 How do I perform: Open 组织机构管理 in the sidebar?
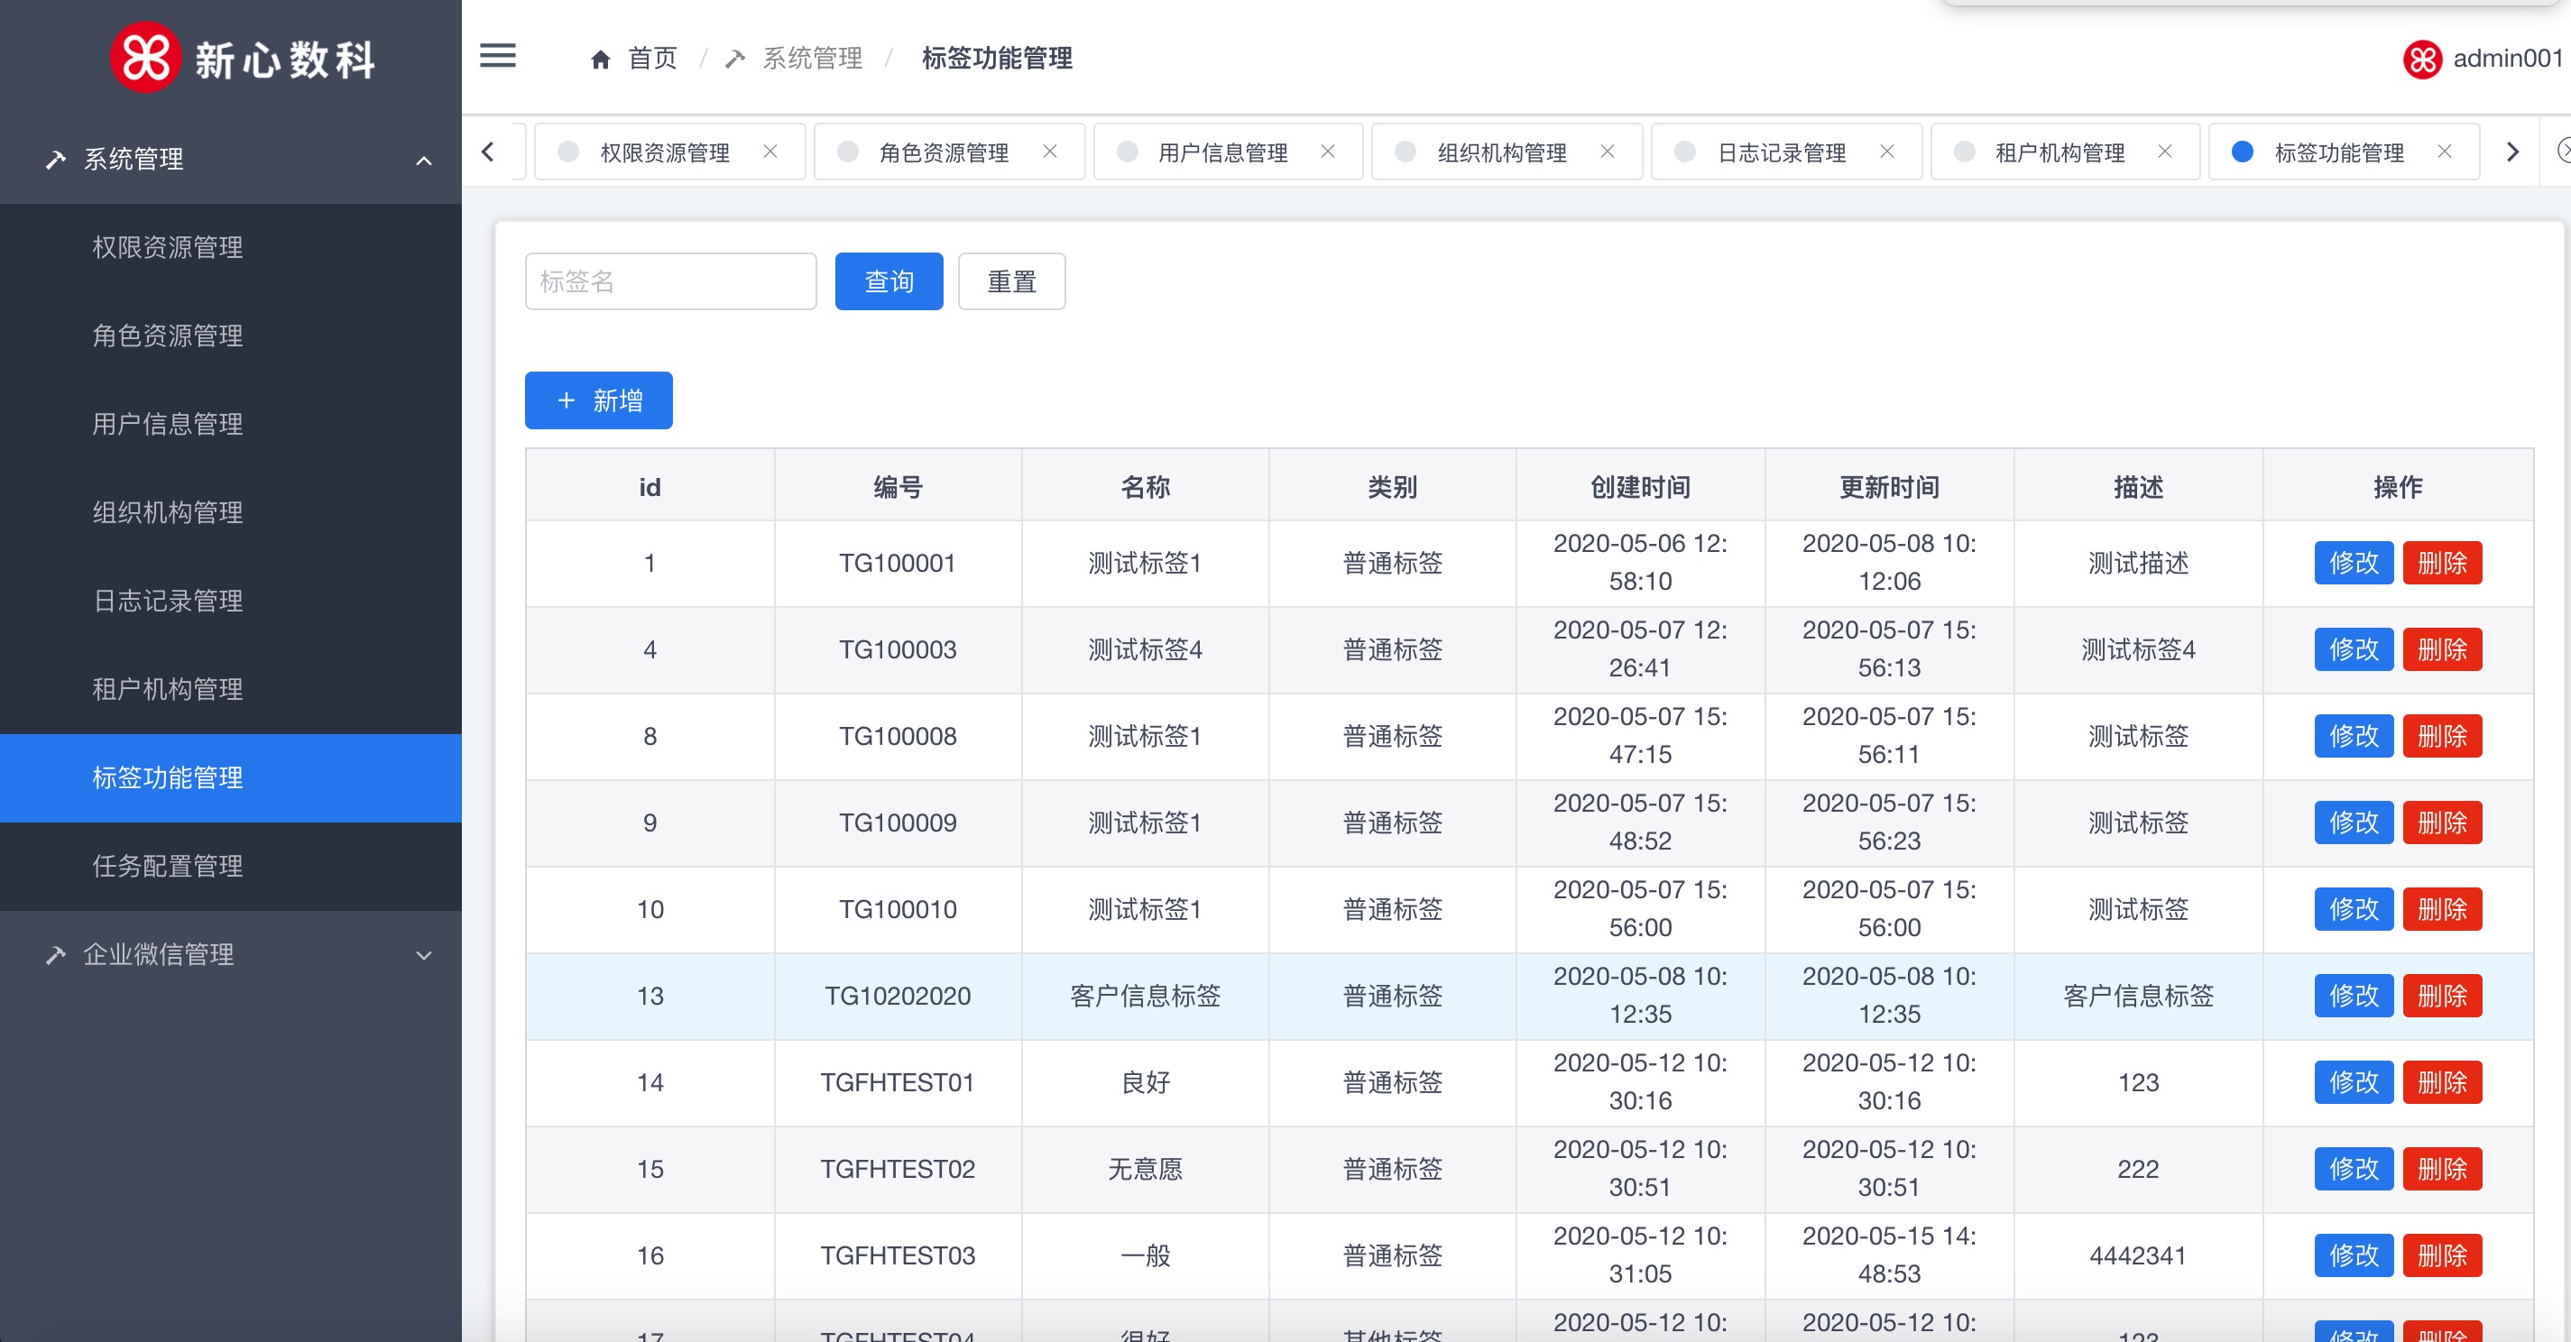(x=168, y=512)
